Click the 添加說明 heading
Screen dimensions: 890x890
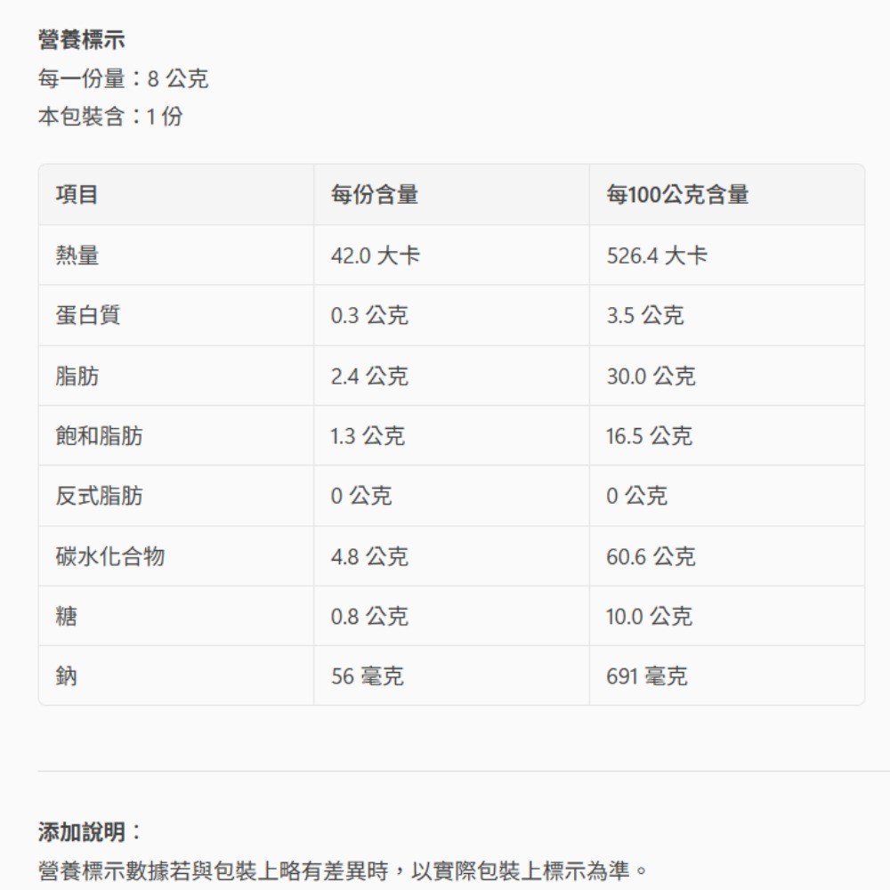tap(90, 832)
